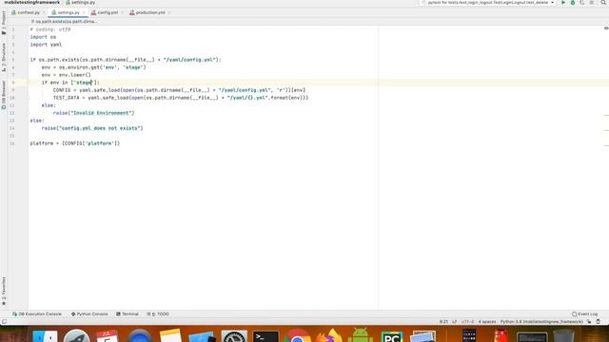This screenshot has height=342, width=609.
Task: Toggle the inspections eye icon in editor corner
Action: (606, 28)
